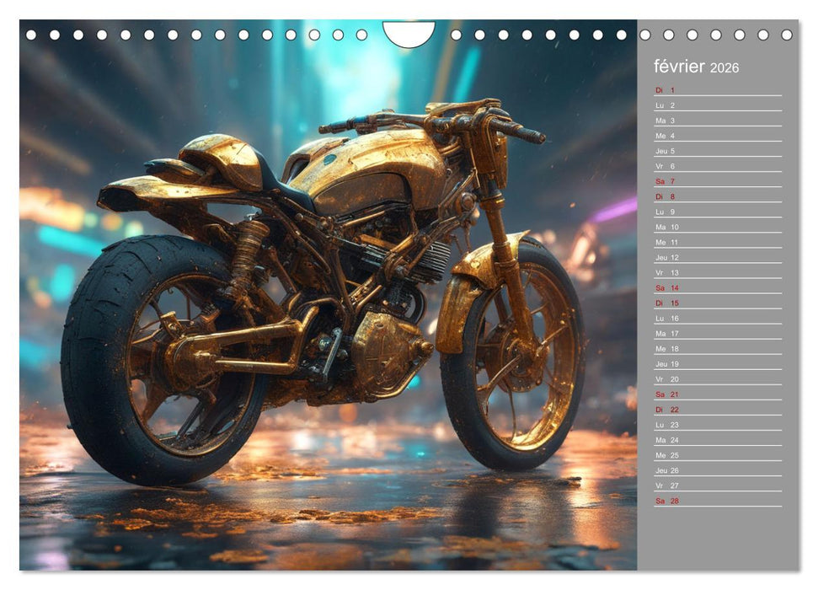Select the Di 1 date row
Viewport: 818px width, 590px height.
click(x=717, y=90)
